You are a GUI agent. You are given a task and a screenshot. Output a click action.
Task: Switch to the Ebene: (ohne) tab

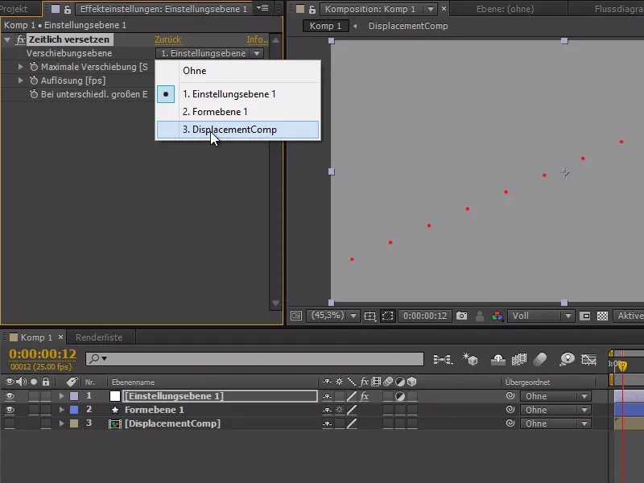point(505,9)
